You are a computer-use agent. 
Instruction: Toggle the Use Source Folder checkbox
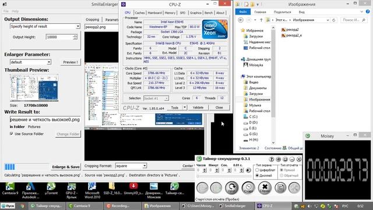coord(12,134)
